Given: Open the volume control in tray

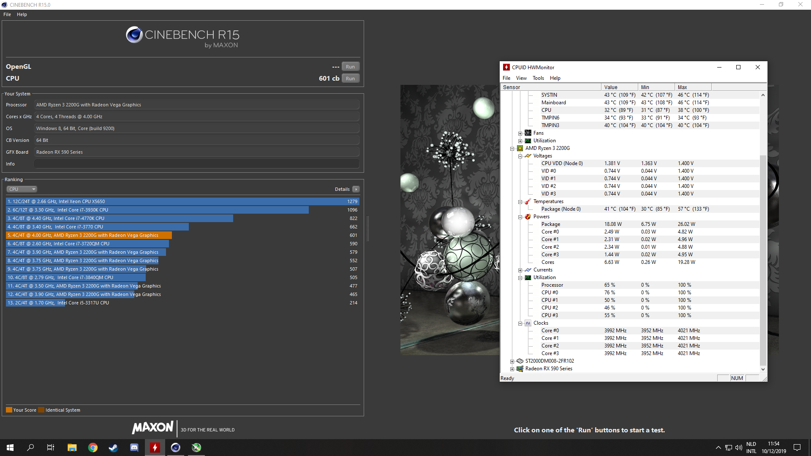Looking at the screenshot, I should coord(738,448).
